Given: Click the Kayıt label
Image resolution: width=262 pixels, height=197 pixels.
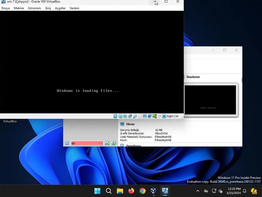Looking at the screenshot, I should coord(124,140).
